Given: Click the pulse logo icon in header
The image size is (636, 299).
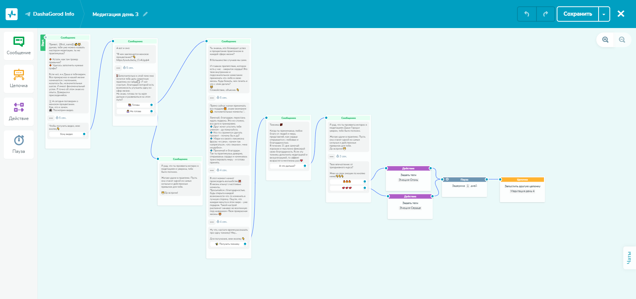Looking at the screenshot, I should click(12, 14).
